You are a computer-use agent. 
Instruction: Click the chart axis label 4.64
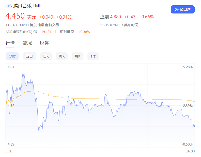[11, 67]
